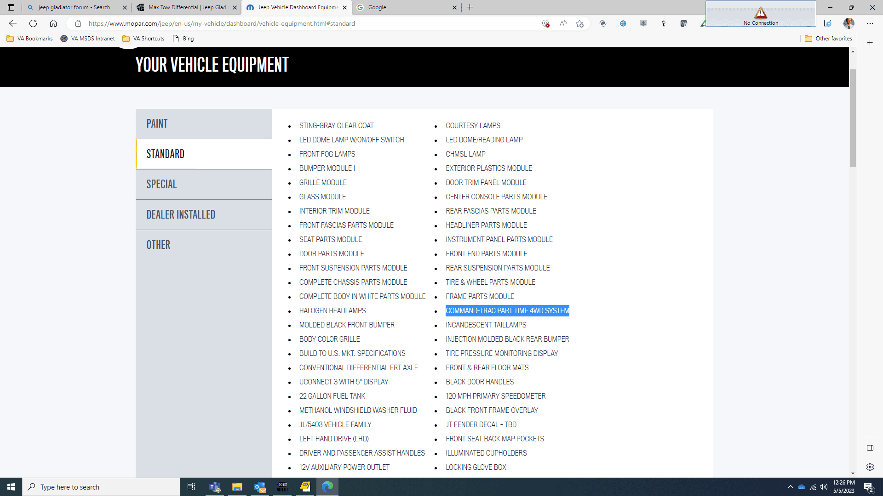Select the STANDARD equipment category

tap(204, 154)
